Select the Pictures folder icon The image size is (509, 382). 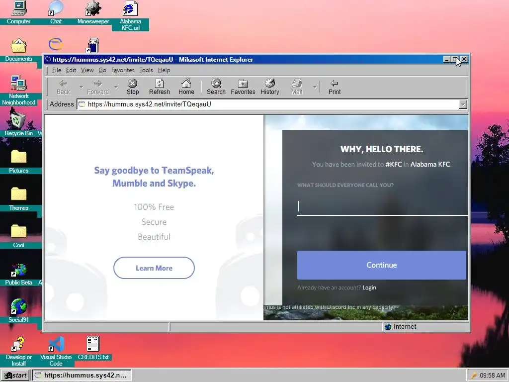click(18, 162)
